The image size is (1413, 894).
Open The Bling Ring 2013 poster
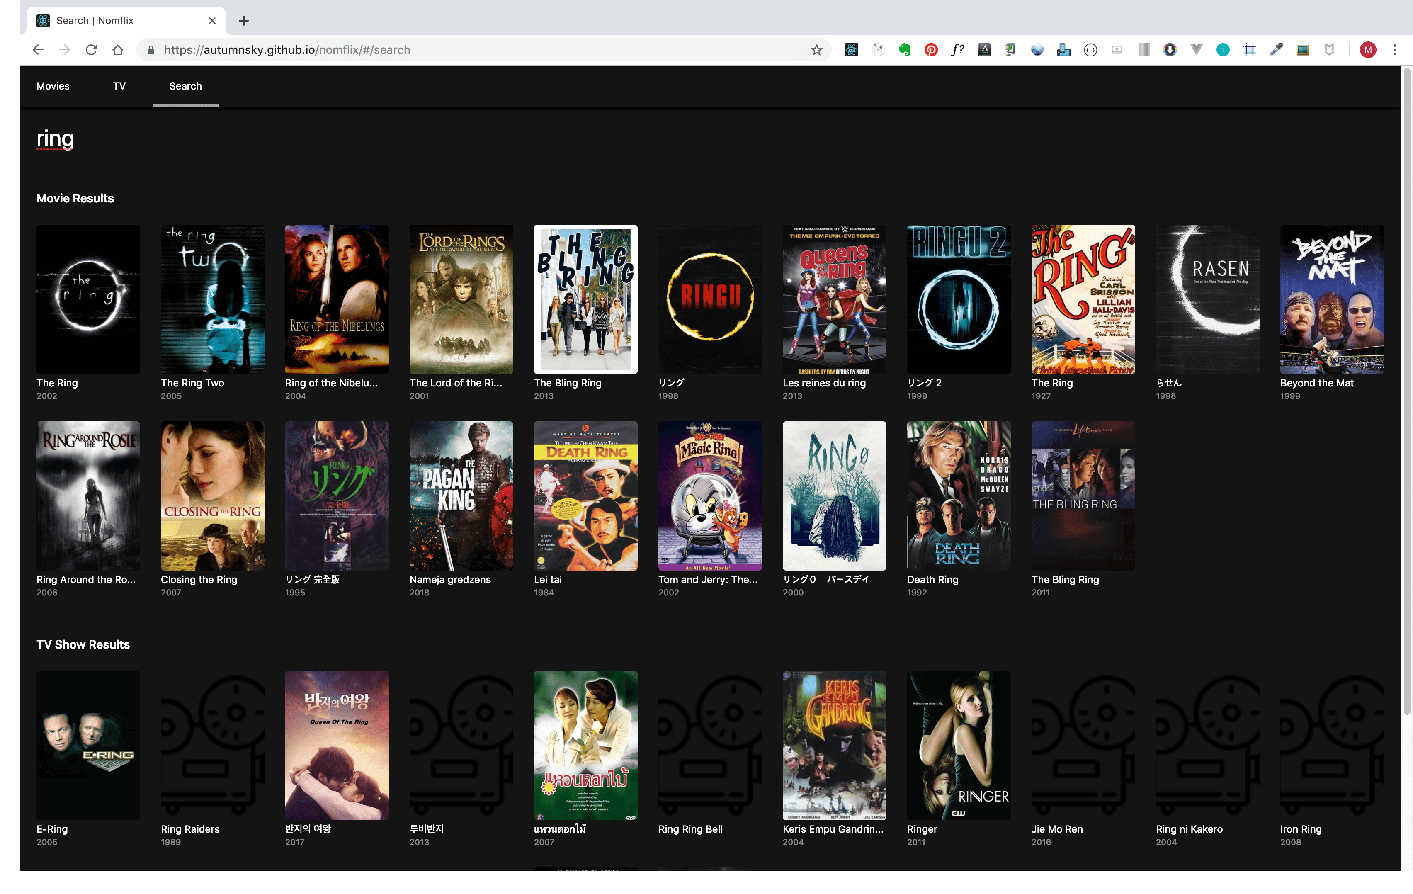[585, 299]
